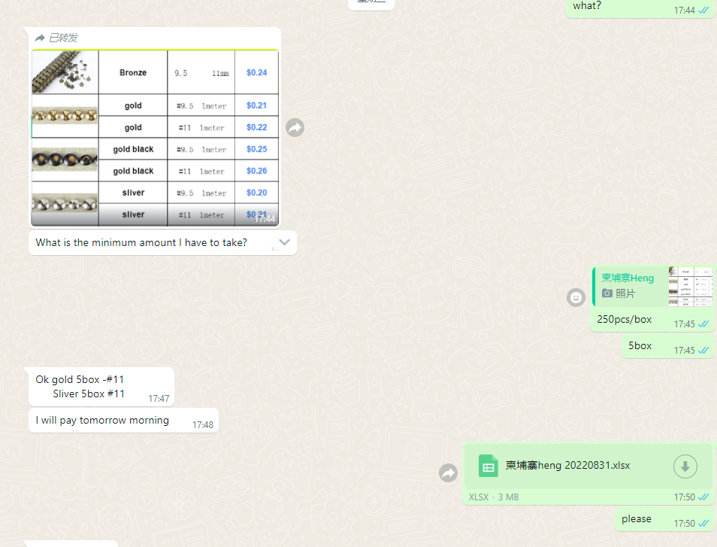
Task: Open message options chevron on minimum amount message
Action: pos(284,242)
